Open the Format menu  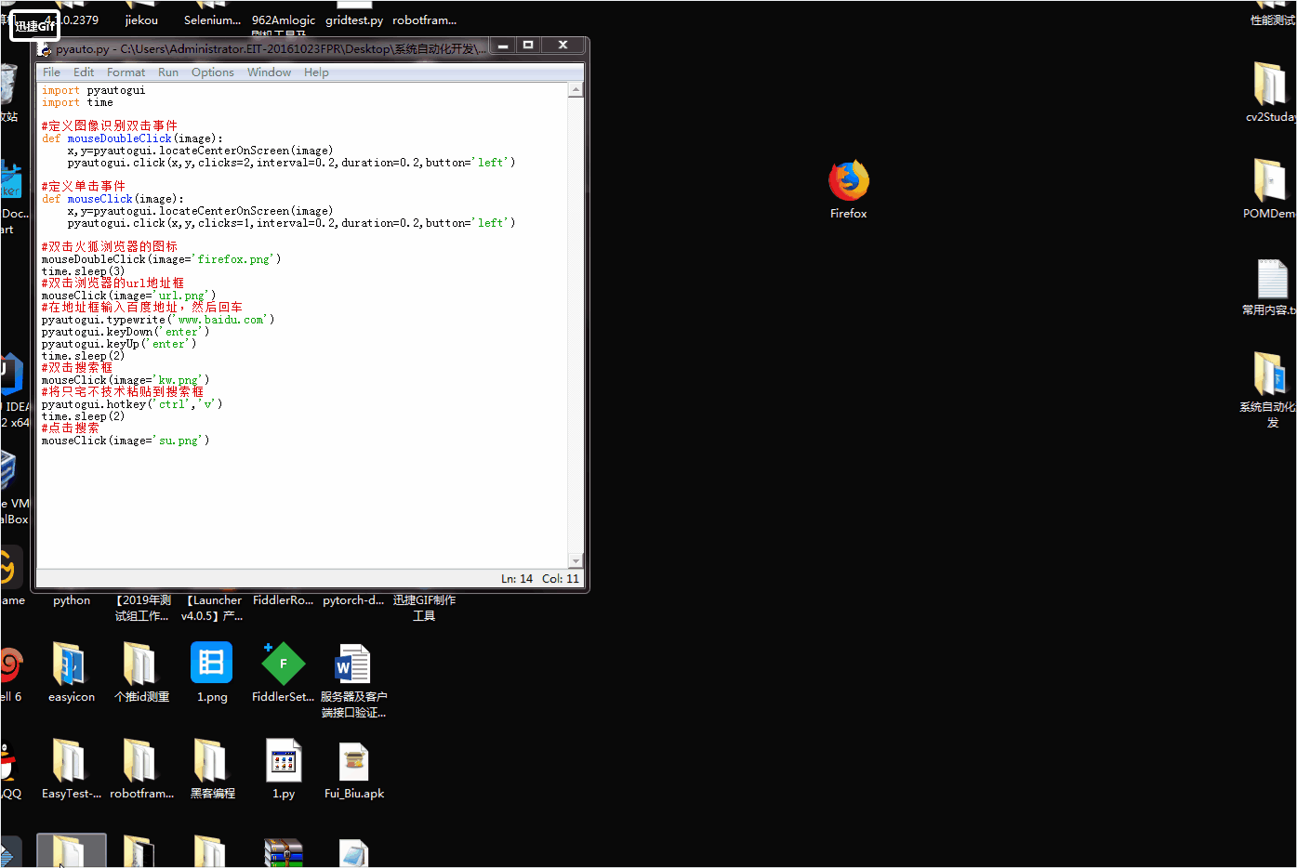point(126,72)
